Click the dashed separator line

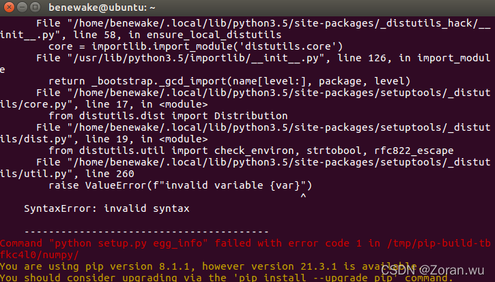[147, 232]
